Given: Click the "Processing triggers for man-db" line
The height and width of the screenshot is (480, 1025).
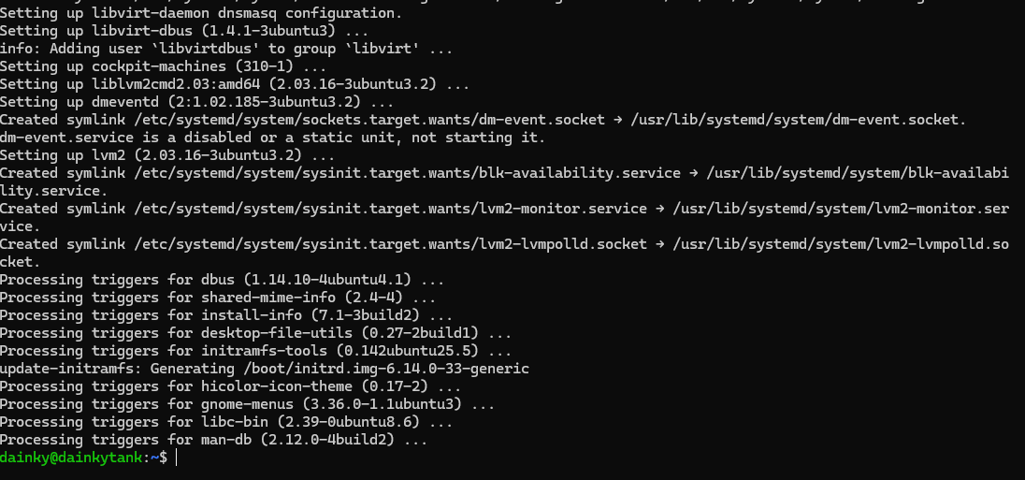Looking at the screenshot, I should point(213,440).
